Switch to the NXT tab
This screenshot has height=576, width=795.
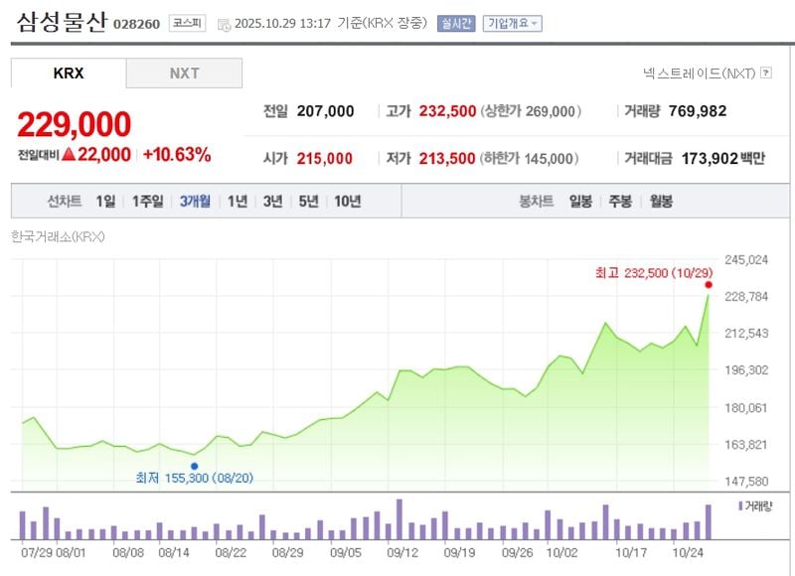pyautogui.click(x=184, y=73)
